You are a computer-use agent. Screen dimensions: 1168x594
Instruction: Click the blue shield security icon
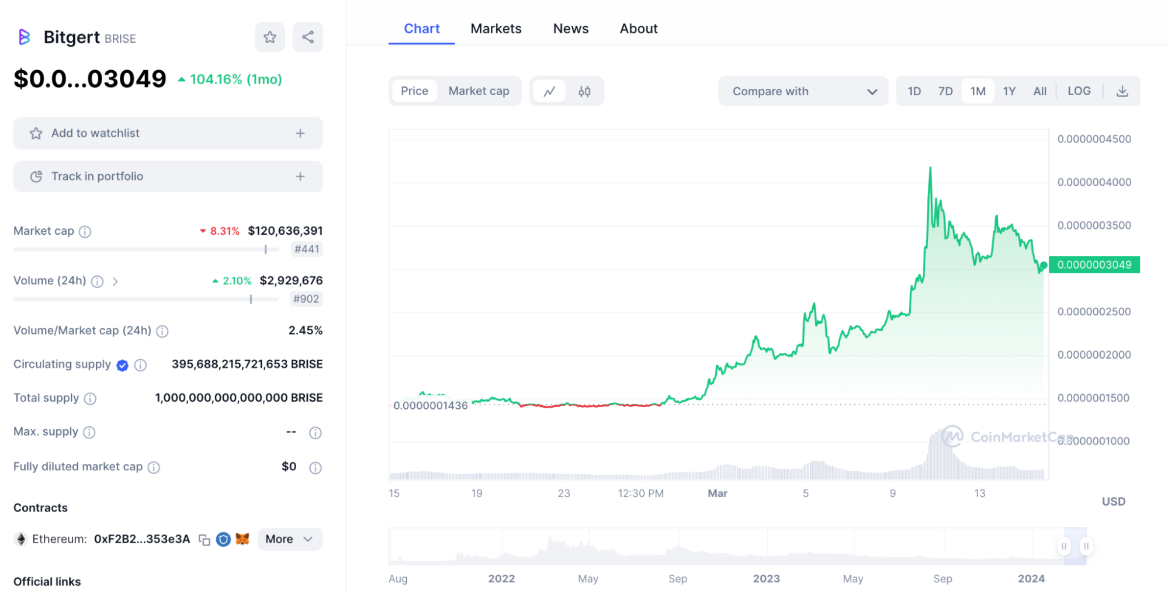pos(223,539)
